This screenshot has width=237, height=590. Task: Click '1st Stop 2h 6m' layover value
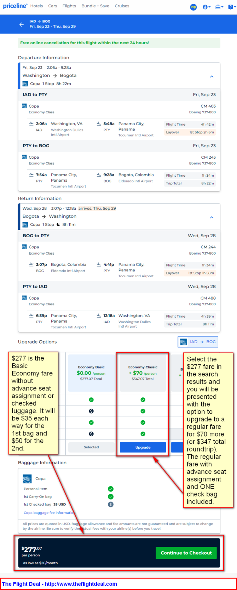202,132
